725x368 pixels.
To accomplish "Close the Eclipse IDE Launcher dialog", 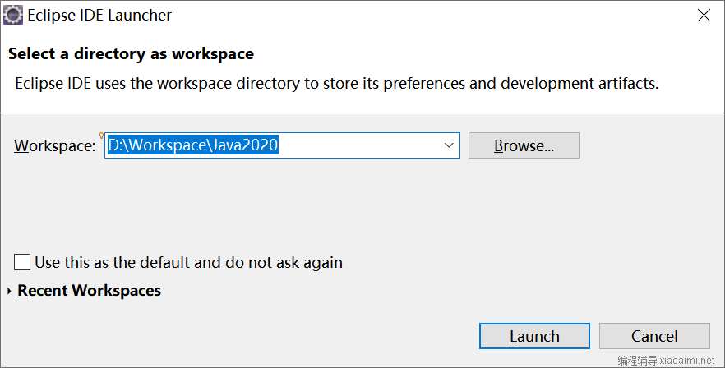I will tap(704, 16).
